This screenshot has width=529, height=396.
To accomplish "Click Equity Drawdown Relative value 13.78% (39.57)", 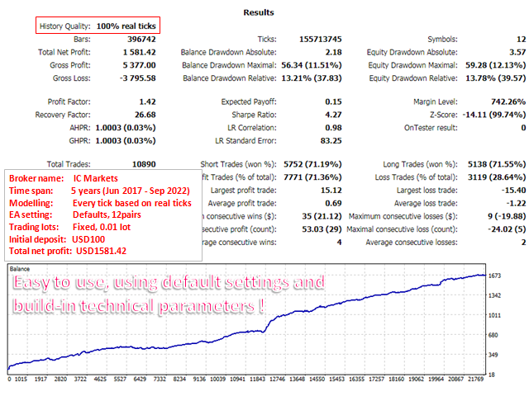I will click(496, 78).
